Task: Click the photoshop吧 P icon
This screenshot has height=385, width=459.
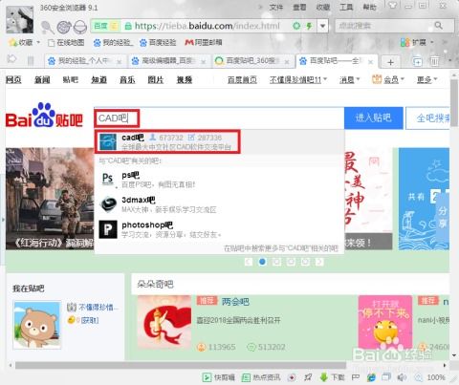Action: [108, 229]
